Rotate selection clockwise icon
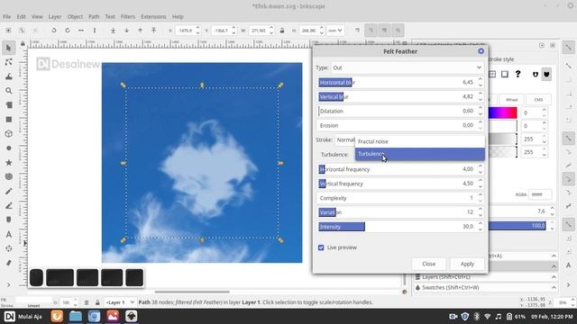The image size is (577, 324). point(68,31)
